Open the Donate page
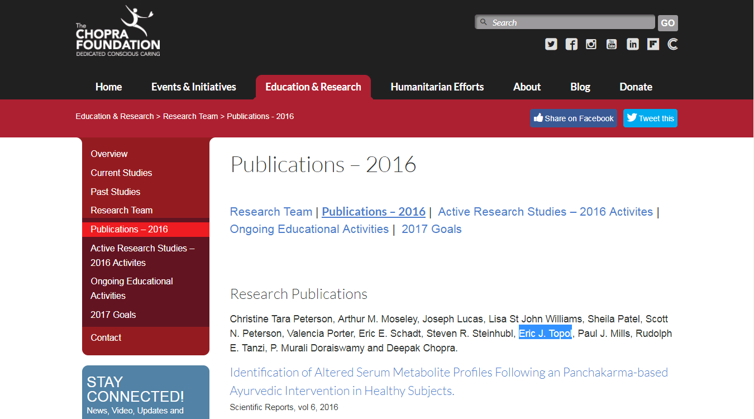 [636, 87]
